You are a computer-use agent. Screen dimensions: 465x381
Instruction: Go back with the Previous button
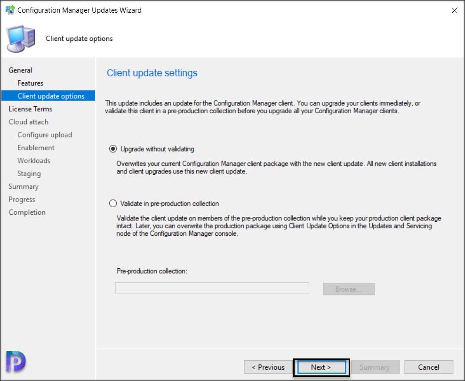268,367
